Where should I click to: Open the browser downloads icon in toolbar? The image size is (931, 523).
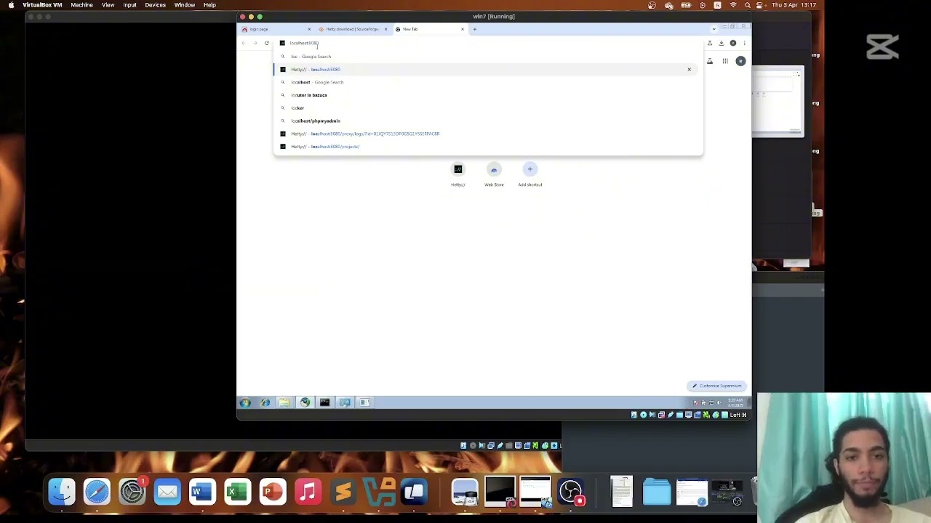(x=722, y=43)
